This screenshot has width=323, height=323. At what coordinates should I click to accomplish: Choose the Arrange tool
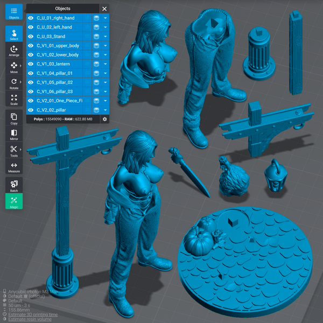tap(14, 50)
